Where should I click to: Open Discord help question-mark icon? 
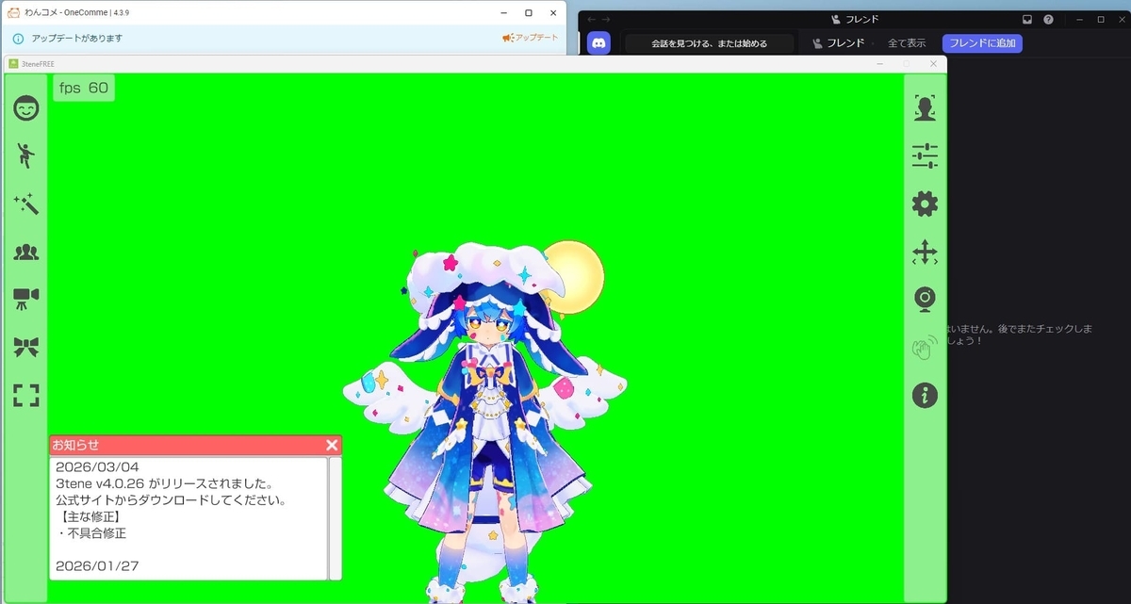tap(1048, 19)
